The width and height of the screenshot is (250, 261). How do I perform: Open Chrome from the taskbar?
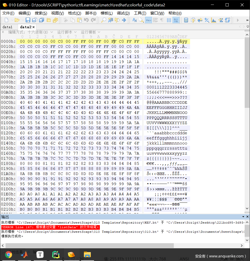[8, 254]
